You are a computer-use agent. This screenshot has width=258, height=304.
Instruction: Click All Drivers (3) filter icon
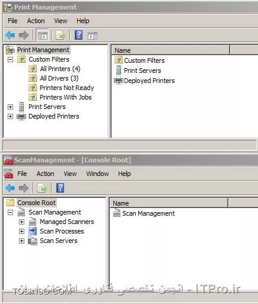click(x=33, y=78)
